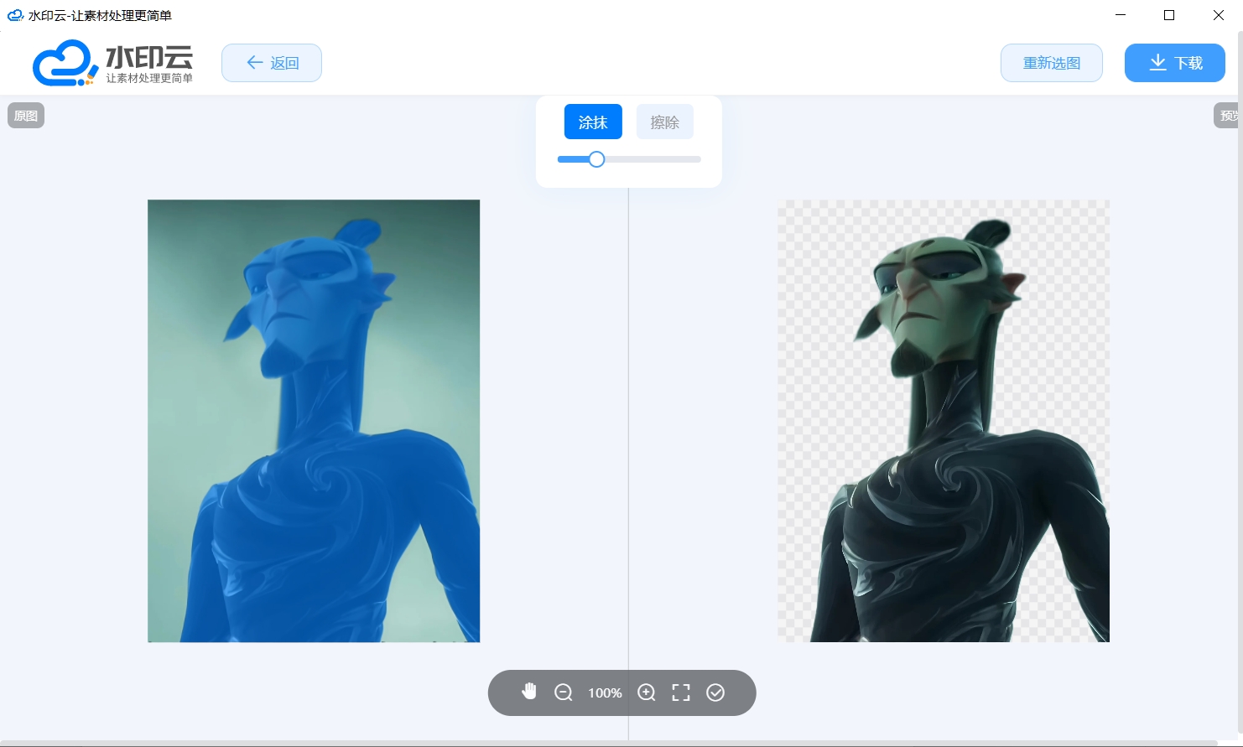Viewport: 1243px width, 747px height.
Task: Click the 原图 label tag
Action: (26, 116)
